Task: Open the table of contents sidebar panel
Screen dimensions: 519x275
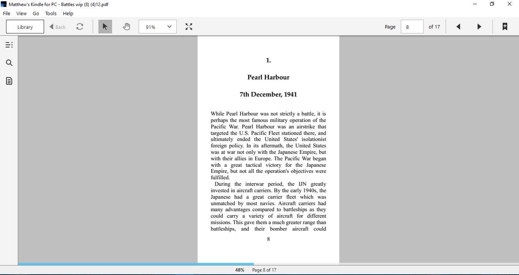Action: click(x=9, y=44)
